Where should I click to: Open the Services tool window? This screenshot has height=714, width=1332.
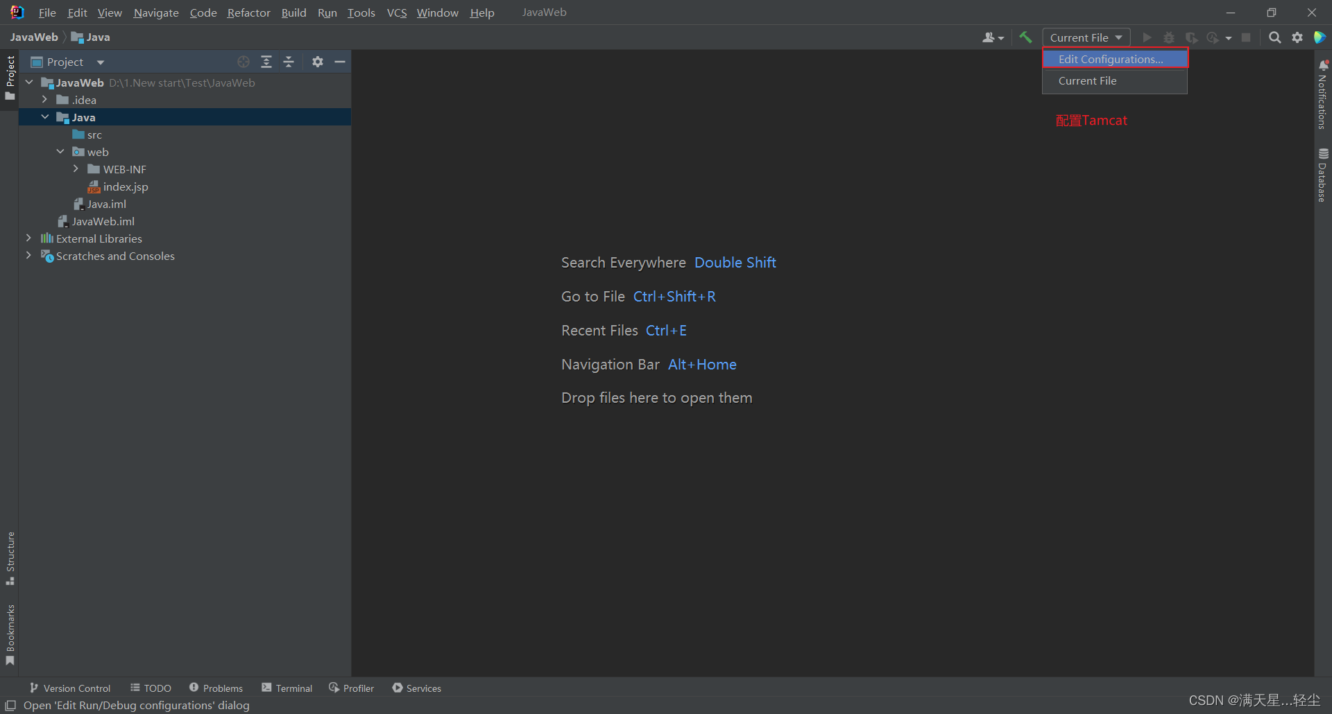[416, 688]
